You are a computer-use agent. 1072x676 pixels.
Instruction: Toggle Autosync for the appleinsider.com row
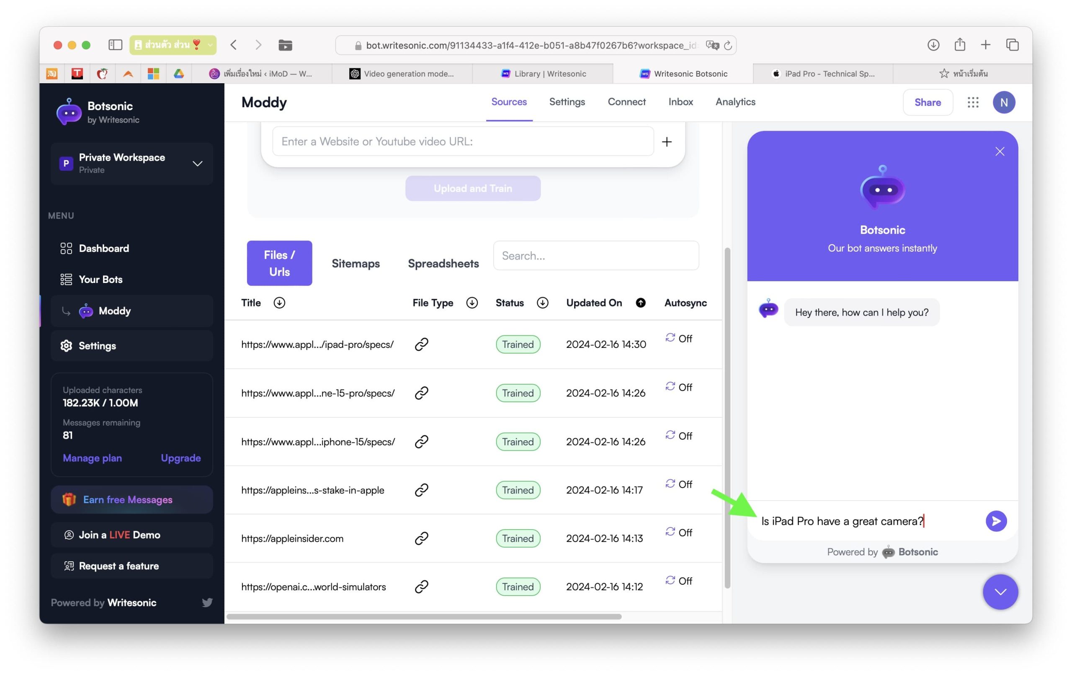pyautogui.click(x=678, y=532)
